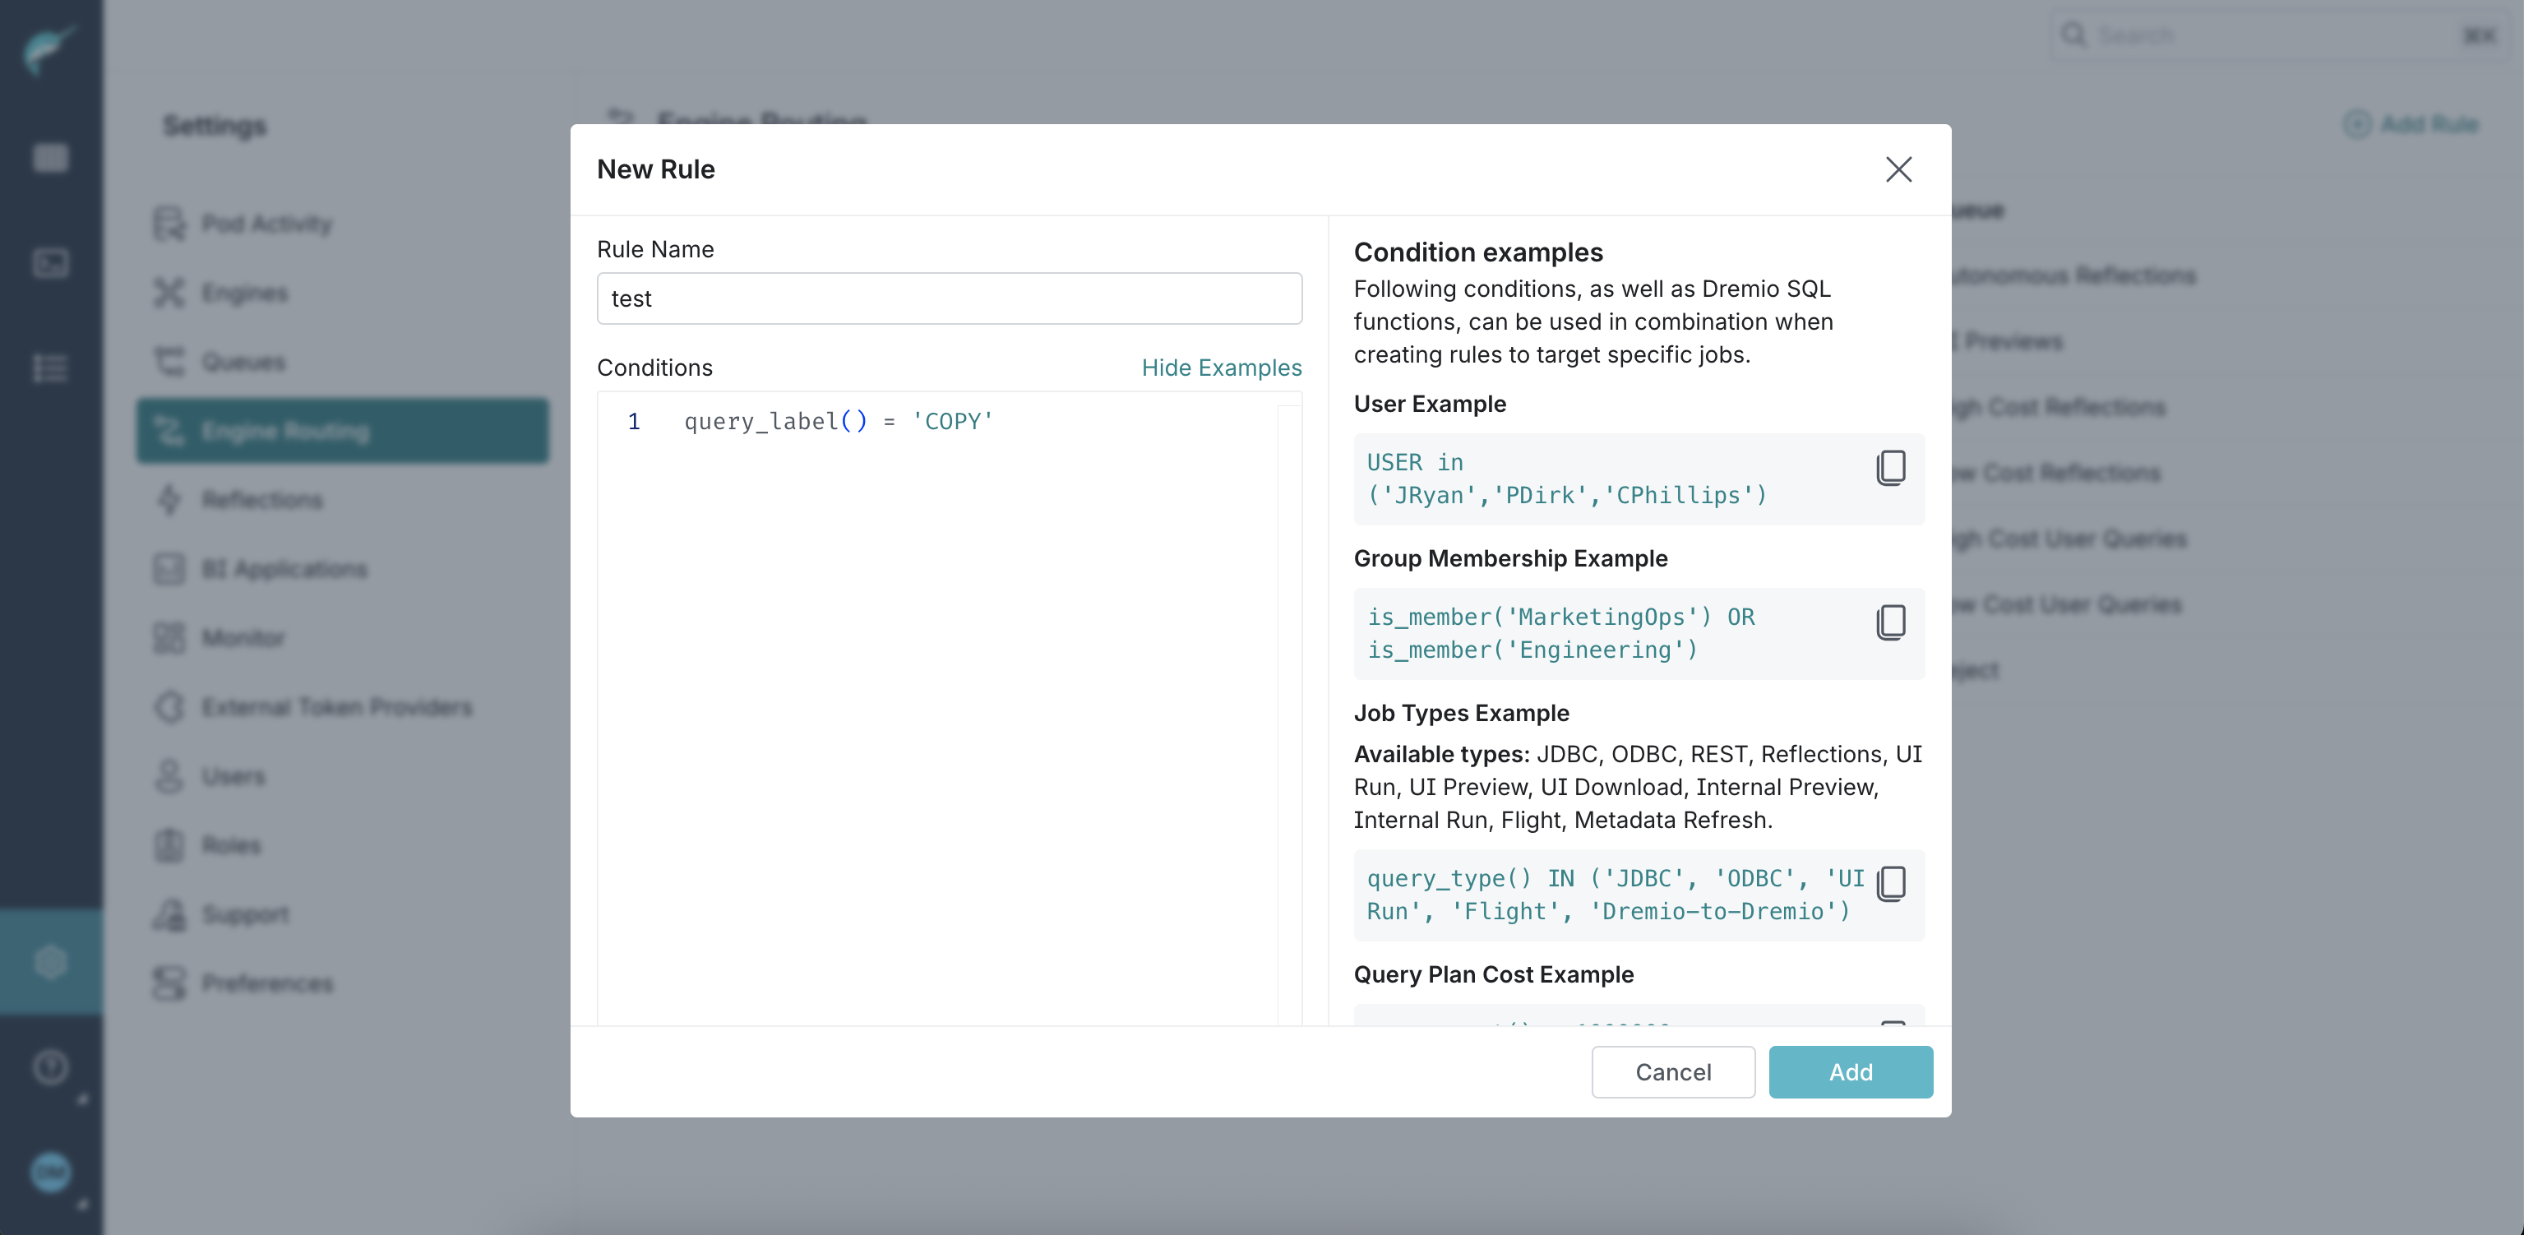Close the New Rule dialog

click(1898, 169)
